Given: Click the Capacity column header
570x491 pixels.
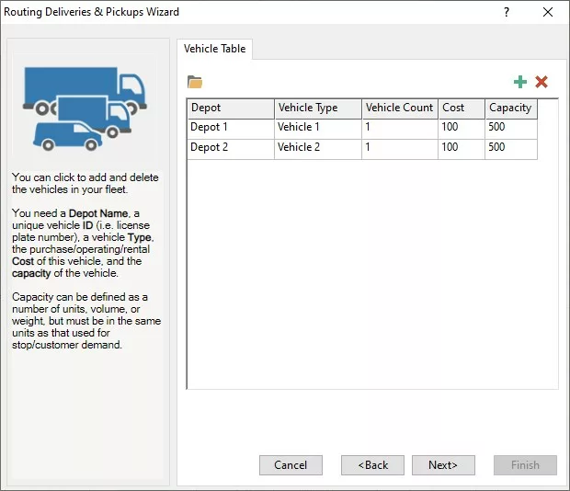Looking at the screenshot, I should point(510,108).
